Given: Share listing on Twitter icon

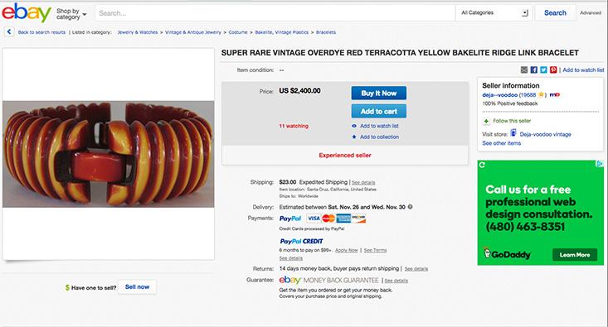Looking at the screenshot, I should pyautogui.click(x=543, y=70).
